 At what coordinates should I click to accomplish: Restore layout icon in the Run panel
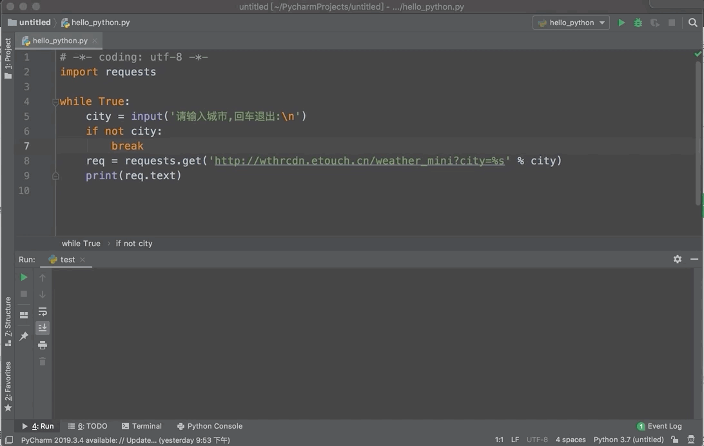[x=24, y=315]
